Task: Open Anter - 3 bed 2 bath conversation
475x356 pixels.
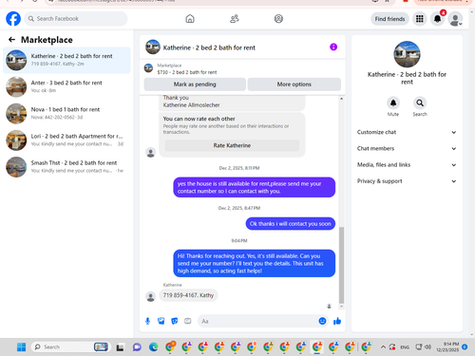Action: click(66, 86)
